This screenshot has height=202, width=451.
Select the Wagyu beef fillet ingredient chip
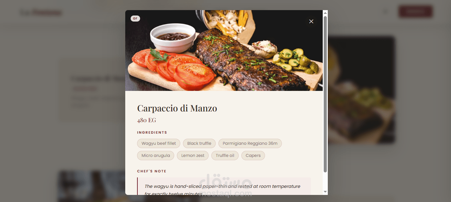(159, 143)
